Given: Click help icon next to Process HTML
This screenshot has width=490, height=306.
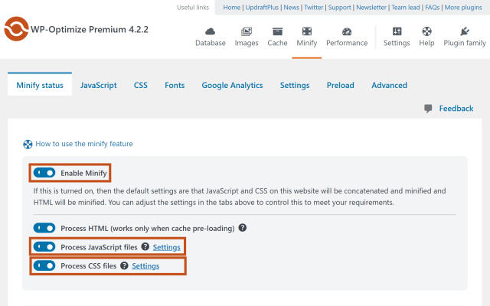Looking at the screenshot, I should pos(243,228).
